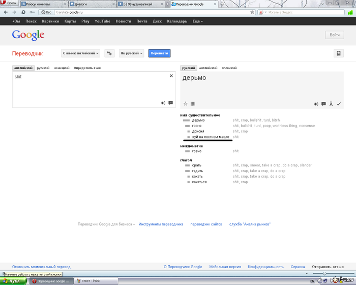Open YouTube in the Google bar
This screenshot has height=285, width=356.
(102, 21)
